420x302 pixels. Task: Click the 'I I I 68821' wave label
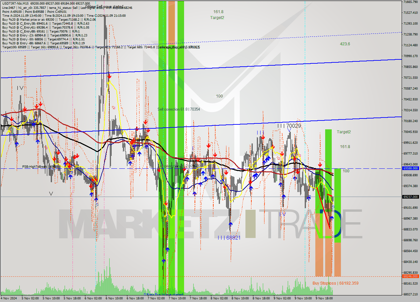click(x=229, y=238)
